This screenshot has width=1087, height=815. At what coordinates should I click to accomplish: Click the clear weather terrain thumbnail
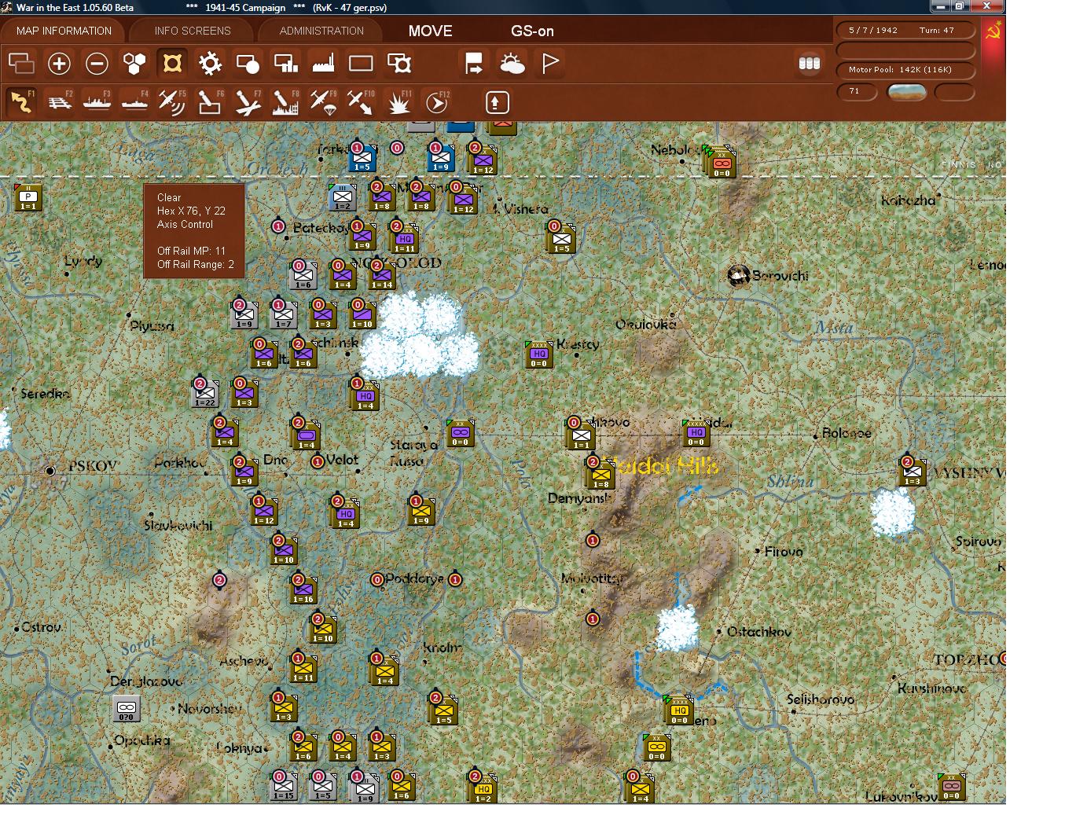(x=906, y=92)
